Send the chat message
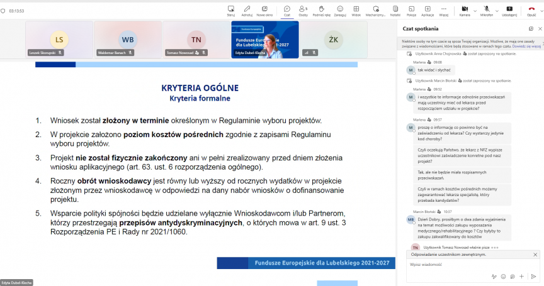The width and height of the screenshot is (544, 286). 533,277
